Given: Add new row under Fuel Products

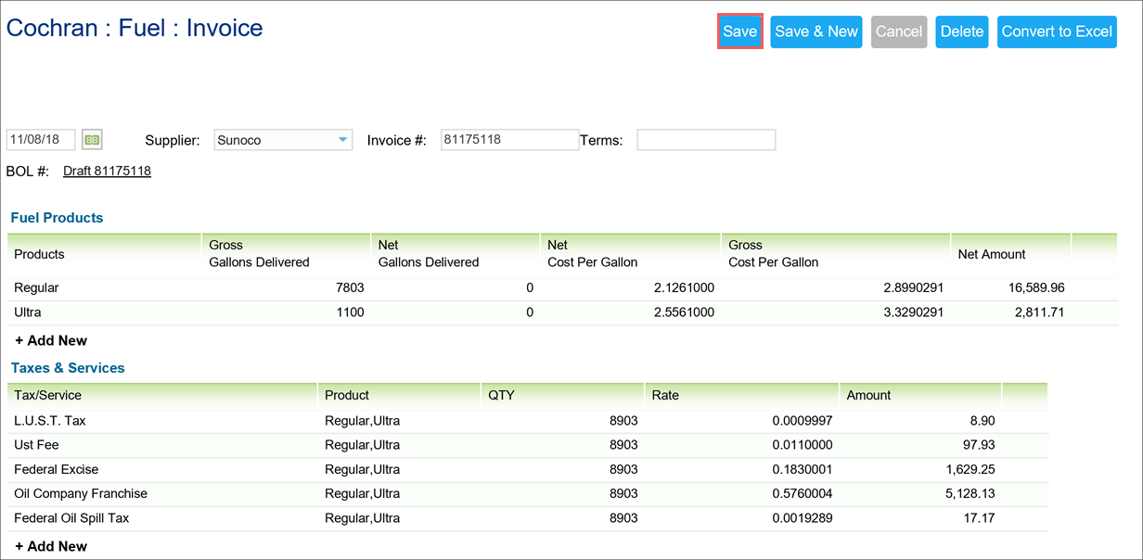Looking at the screenshot, I should pyautogui.click(x=51, y=340).
